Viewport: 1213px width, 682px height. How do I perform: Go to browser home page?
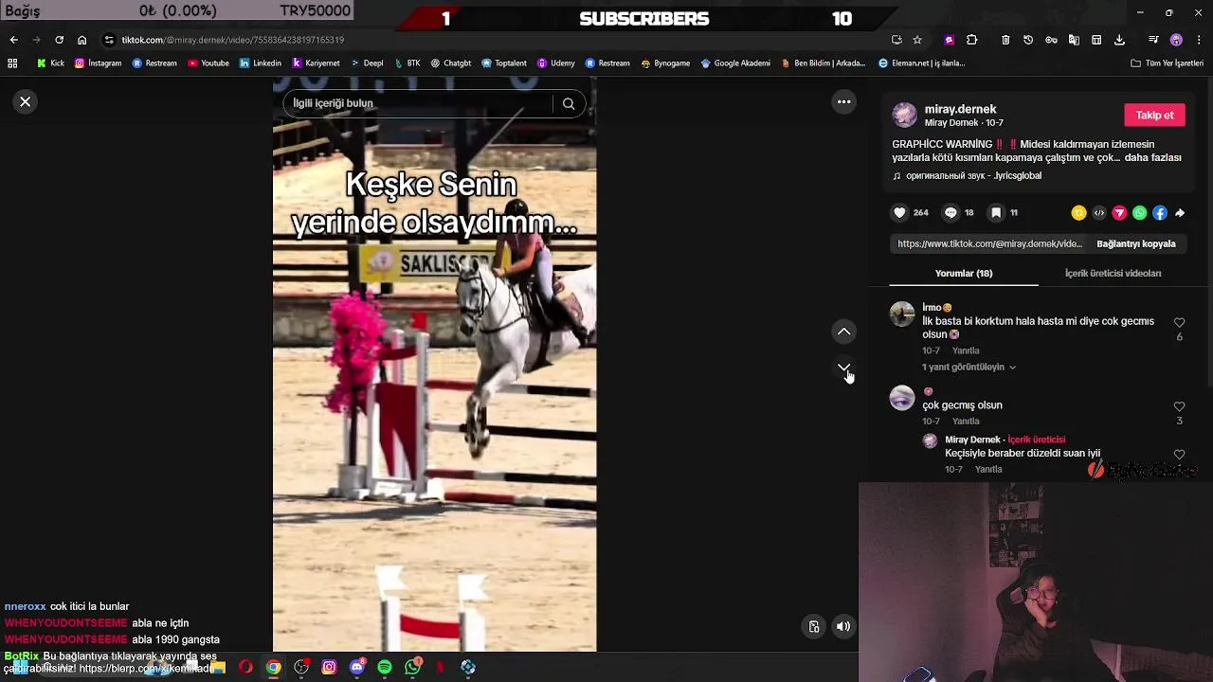click(x=81, y=40)
